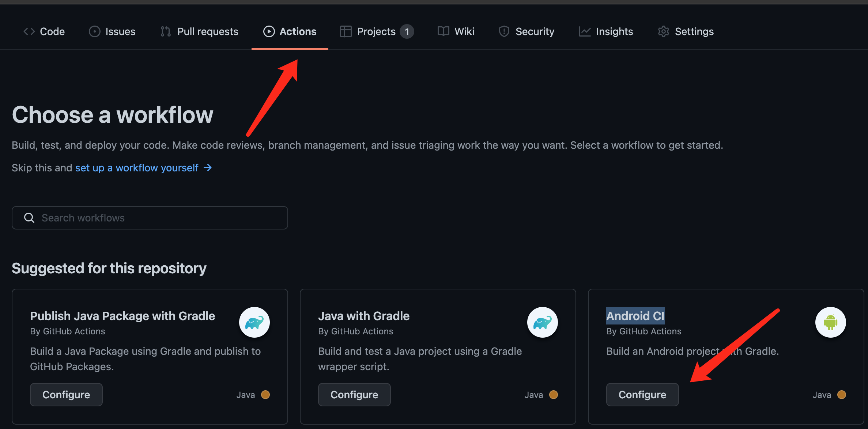Click 'Build and test a Java project' description

[420, 359]
